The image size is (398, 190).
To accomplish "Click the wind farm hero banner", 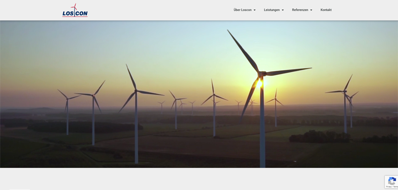I will pos(199,94).
